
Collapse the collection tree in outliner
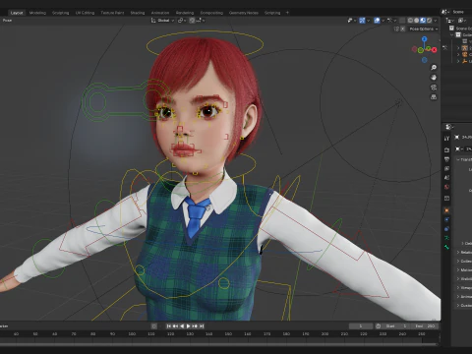(452, 34)
